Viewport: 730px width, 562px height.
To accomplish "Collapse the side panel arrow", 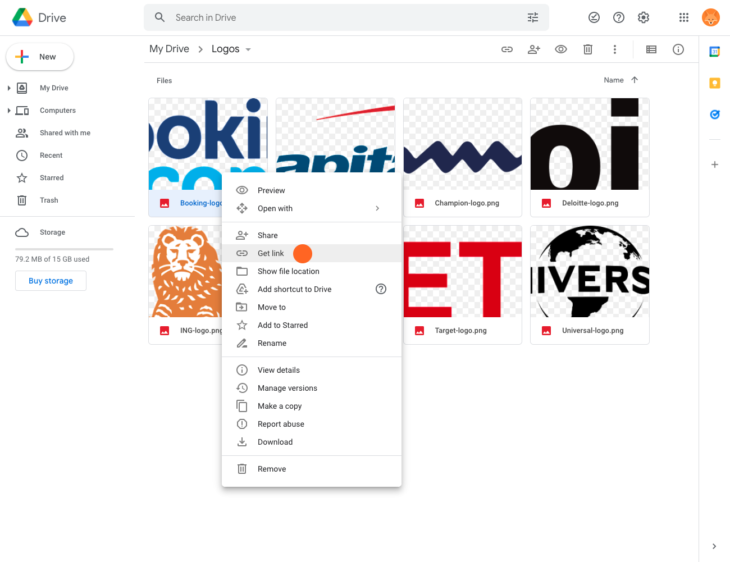I will click(714, 546).
